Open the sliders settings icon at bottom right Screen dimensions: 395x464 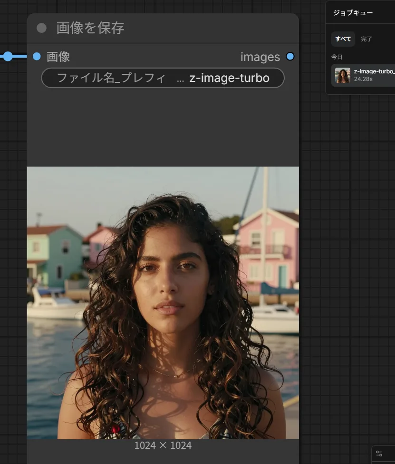pos(379,454)
